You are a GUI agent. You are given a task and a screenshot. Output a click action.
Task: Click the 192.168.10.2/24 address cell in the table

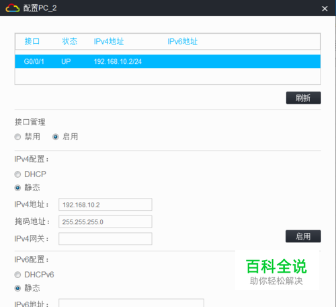[118, 61]
